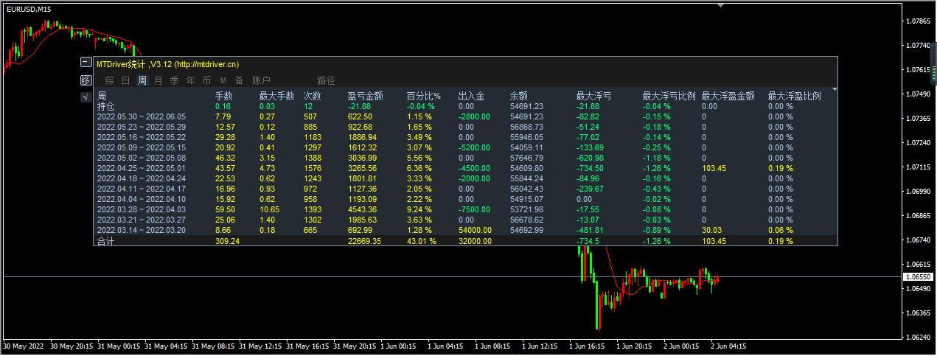Select the 持仓 positions row label
The image size is (937, 356).
106,106
